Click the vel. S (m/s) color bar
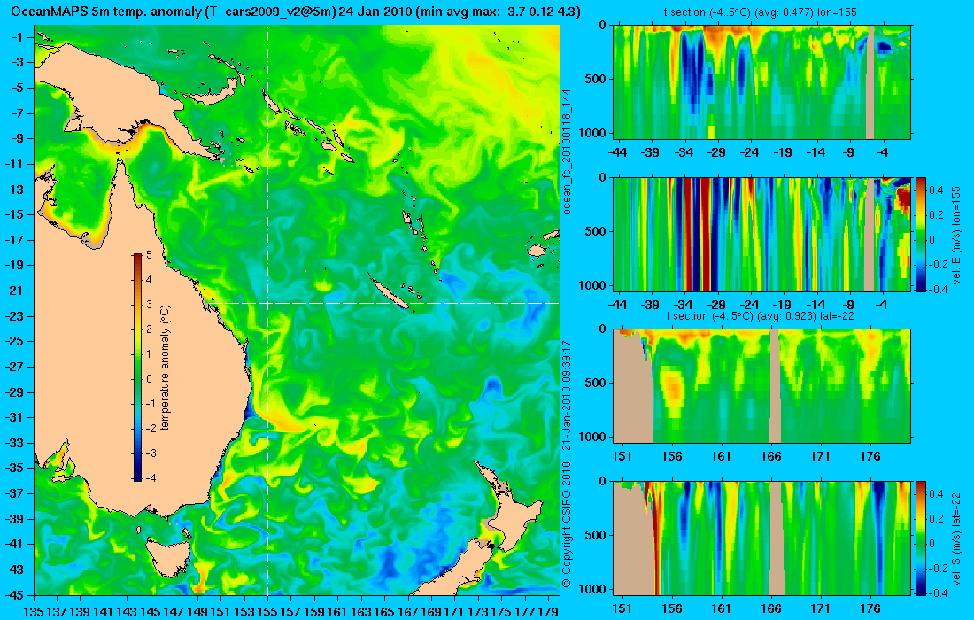The image size is (974, 620). (x=921, y=538)
